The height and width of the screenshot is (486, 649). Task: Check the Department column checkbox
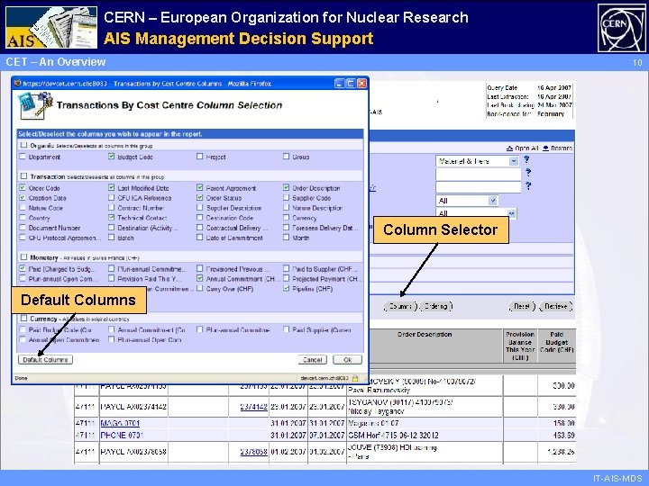[23, 157]
